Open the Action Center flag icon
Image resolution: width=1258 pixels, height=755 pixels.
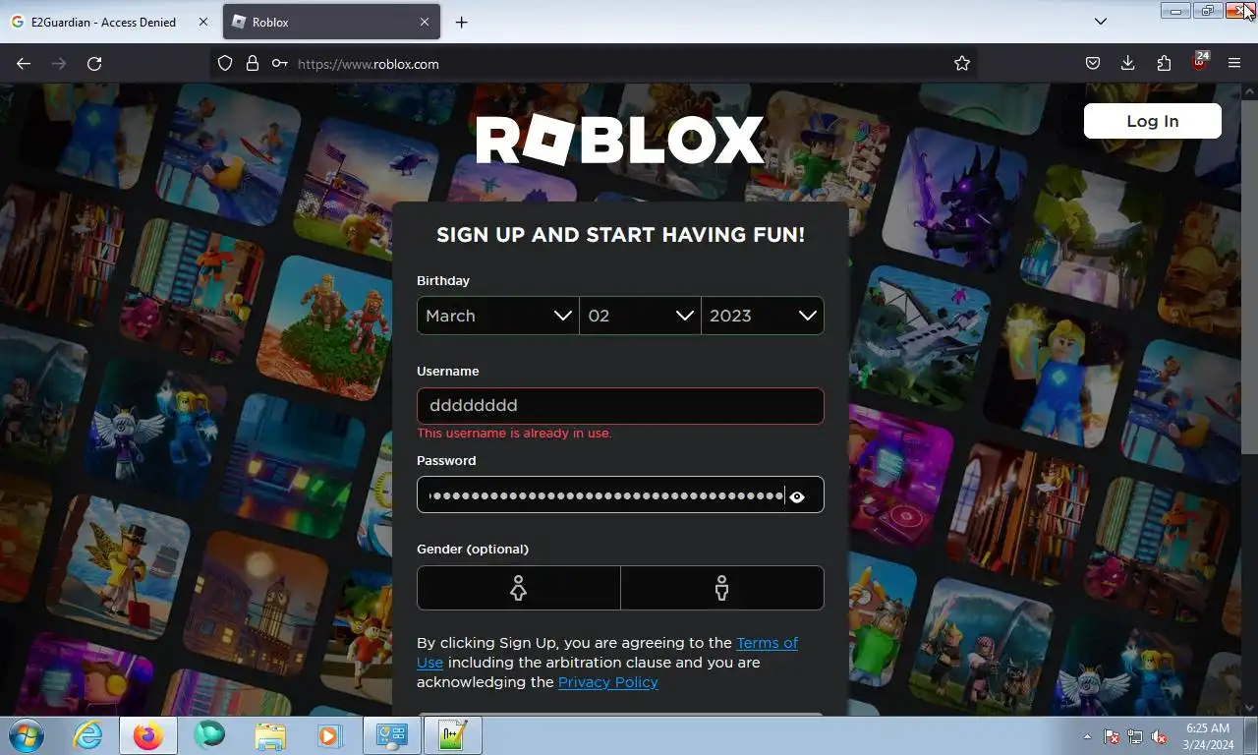1112,736
